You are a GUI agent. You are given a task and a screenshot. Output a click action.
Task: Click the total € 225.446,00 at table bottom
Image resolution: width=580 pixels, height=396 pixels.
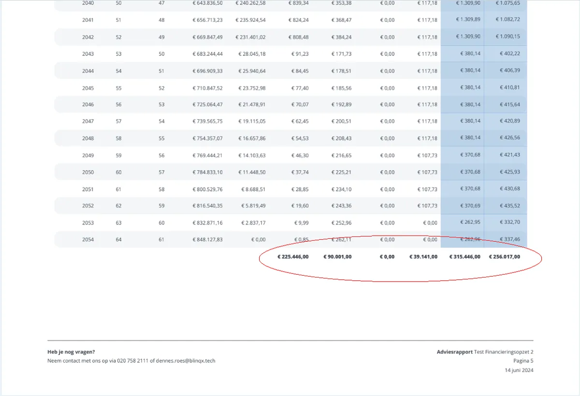[293, 257]
